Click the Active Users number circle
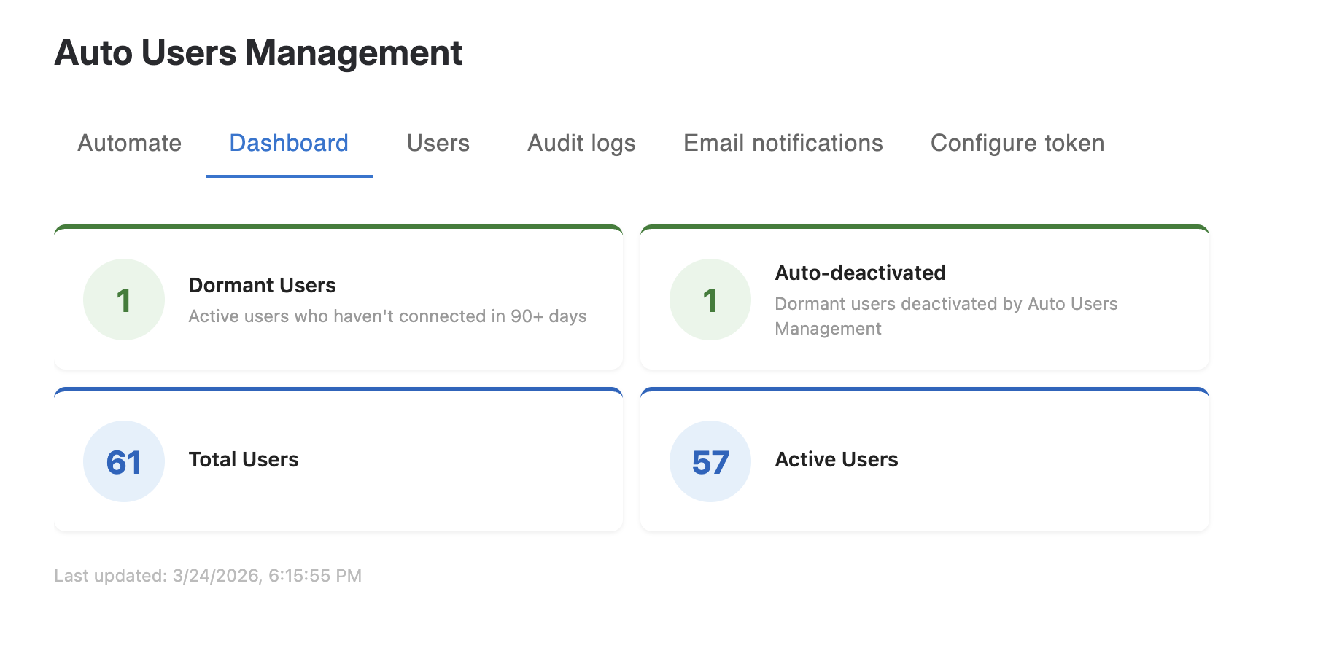Image resolution: width=1342 pixels, height=656 pixels. point(709,461)
